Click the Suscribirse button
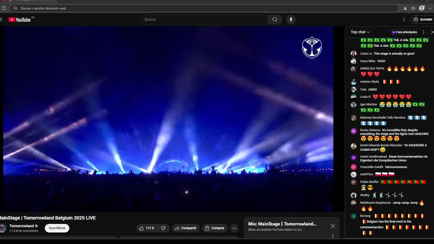Screen dimensions: 434x244 pyautogui.click(x=57, y=228)
